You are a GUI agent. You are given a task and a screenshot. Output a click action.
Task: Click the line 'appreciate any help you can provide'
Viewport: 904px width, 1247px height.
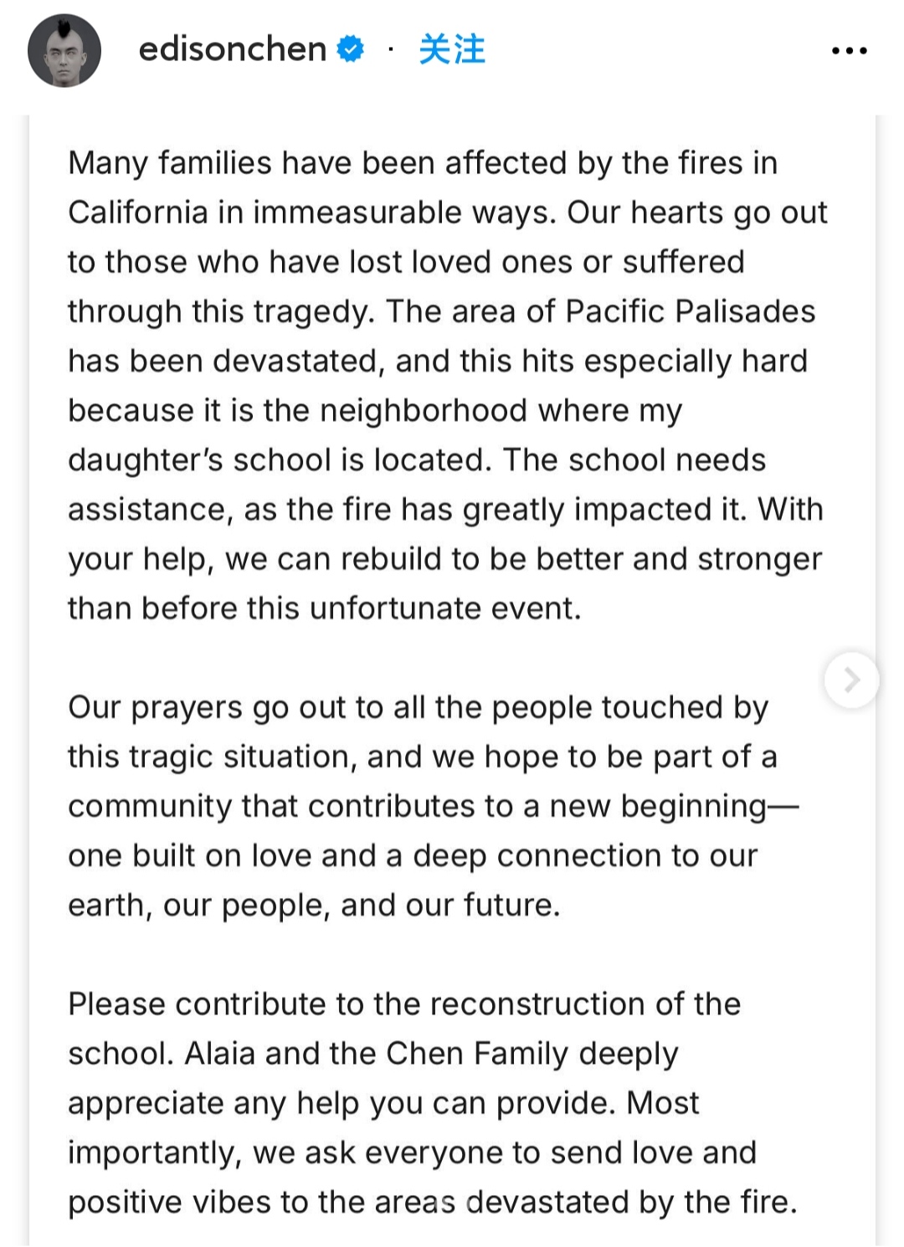(342, 1103)
